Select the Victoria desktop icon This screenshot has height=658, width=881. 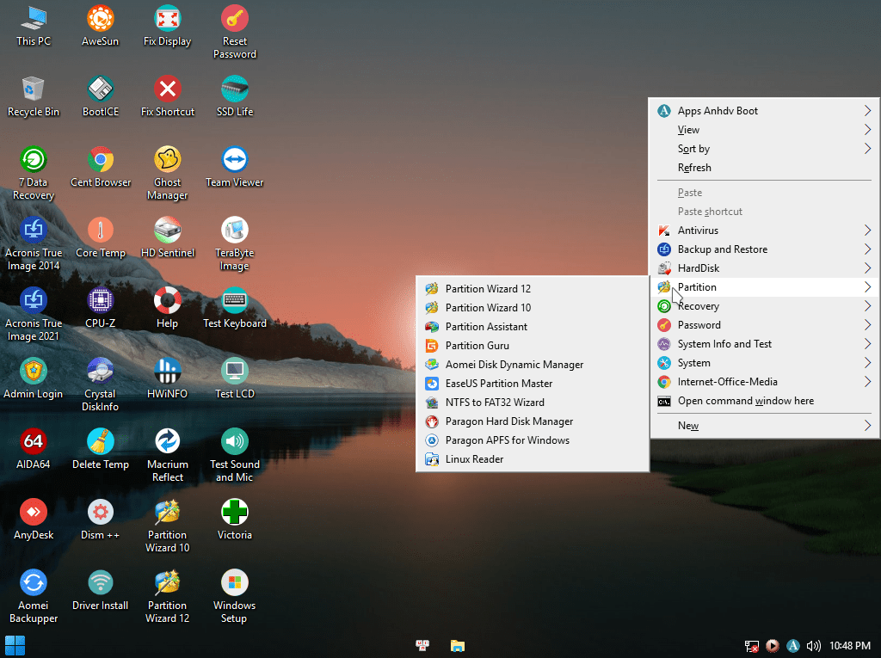pos(235,519)
